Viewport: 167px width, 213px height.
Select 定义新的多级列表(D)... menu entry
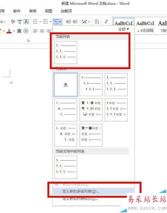tap(94, 191)
